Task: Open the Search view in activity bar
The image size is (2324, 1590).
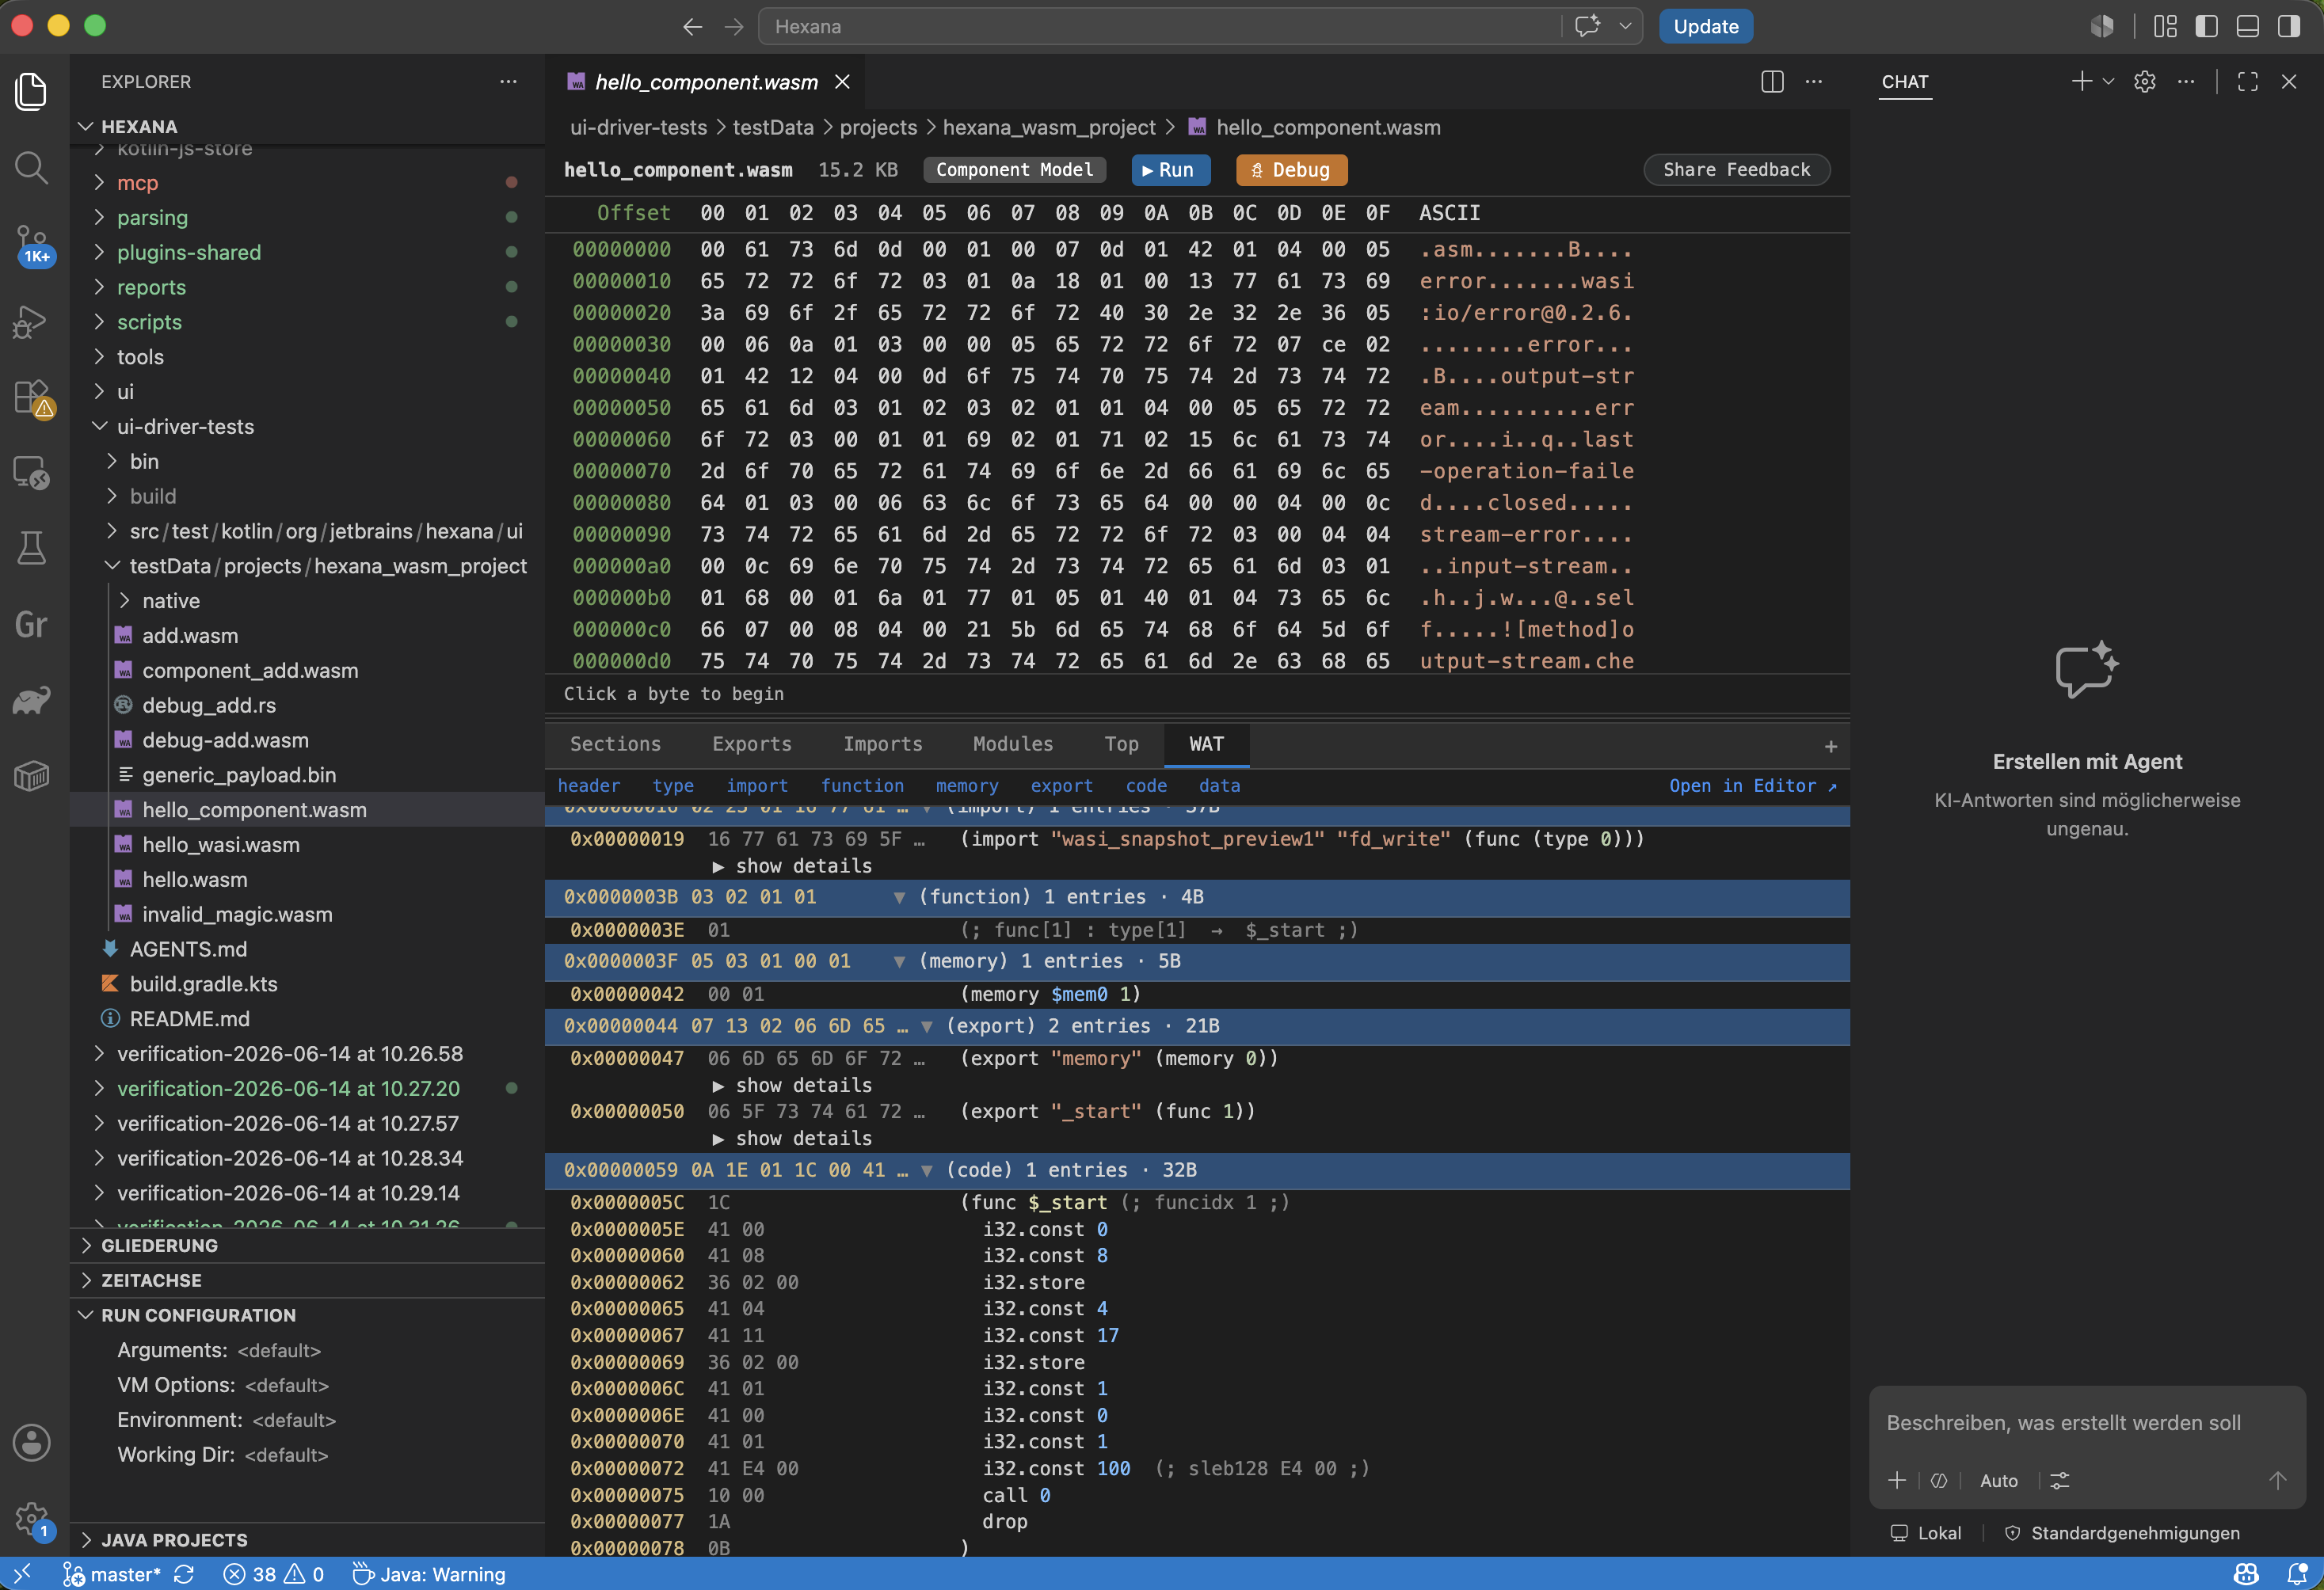Action: tap(31, 168)
